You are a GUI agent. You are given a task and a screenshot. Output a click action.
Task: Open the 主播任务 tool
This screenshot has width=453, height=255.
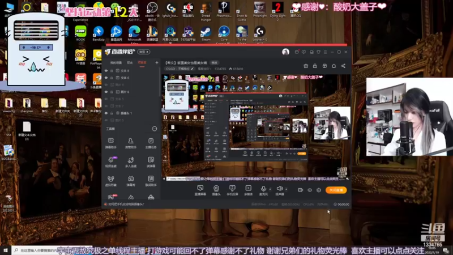tap(151, 143)
